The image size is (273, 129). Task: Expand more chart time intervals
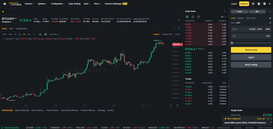click(x=34, y=34)
